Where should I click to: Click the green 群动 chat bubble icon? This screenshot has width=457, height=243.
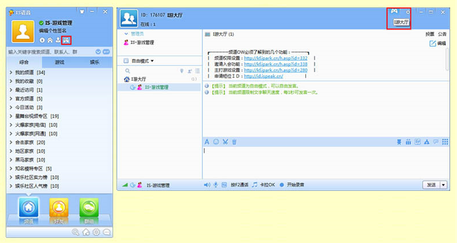pyautogui.click(x=87, y=209)
